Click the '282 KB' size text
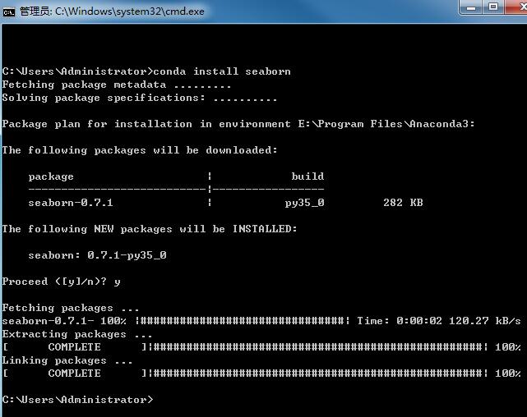This screenshot has height=417, width=527. (403, 202)
